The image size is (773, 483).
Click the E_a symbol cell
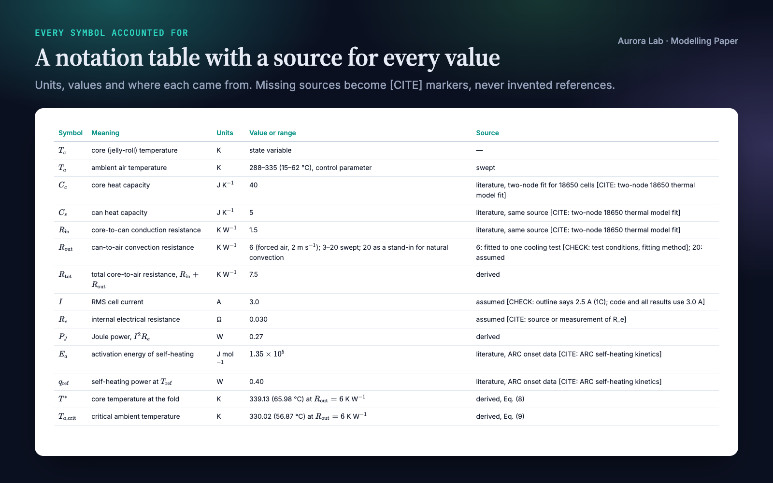click(63, 355)
